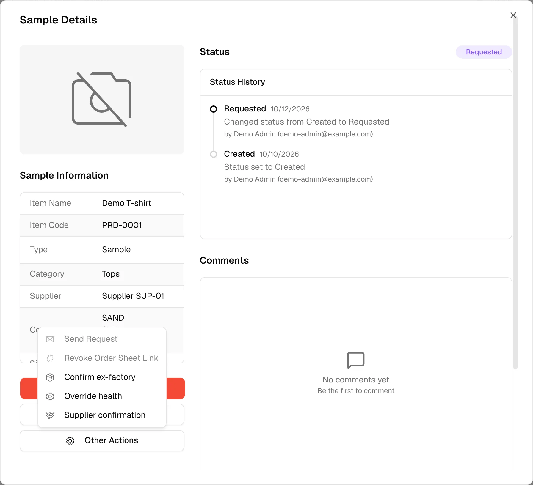The image size is (533, 485).
Task: Click the PRD-0001 item code value
Action: pos(122,225)
